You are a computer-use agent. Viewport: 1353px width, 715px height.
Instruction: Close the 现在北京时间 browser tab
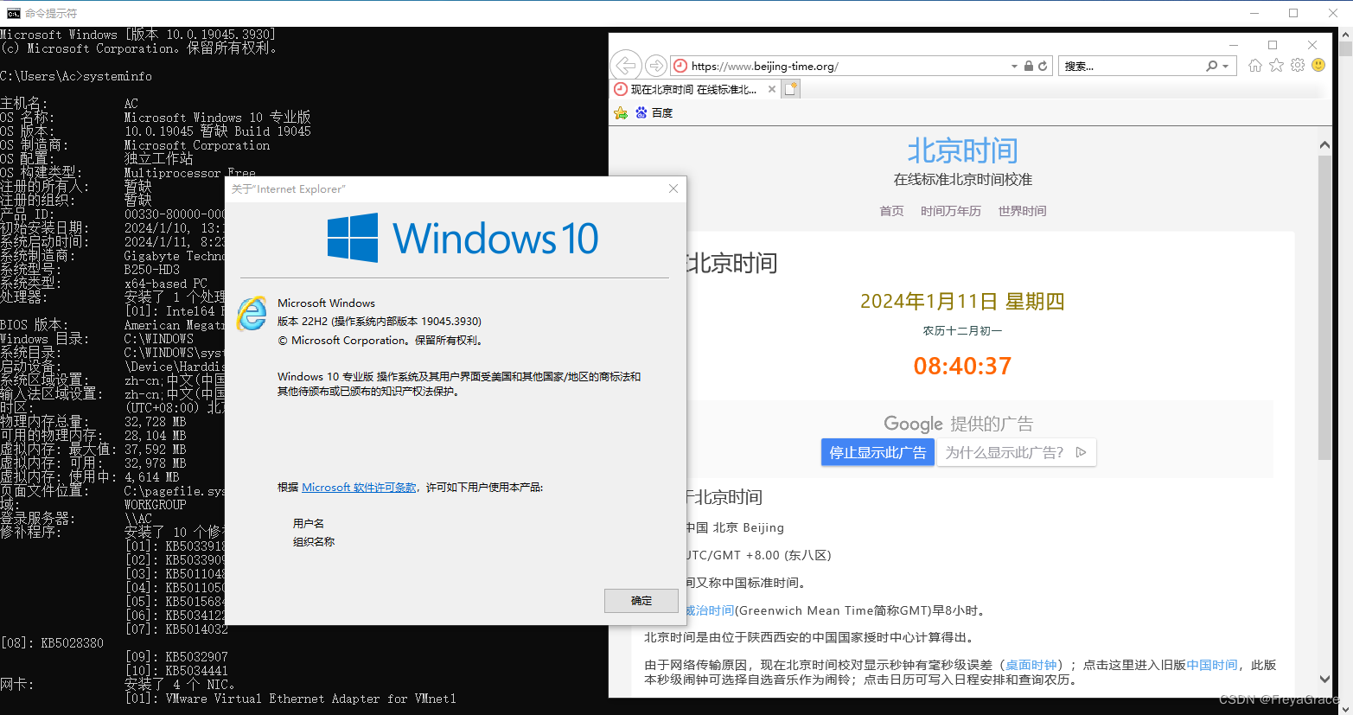(x=772, y=89)
